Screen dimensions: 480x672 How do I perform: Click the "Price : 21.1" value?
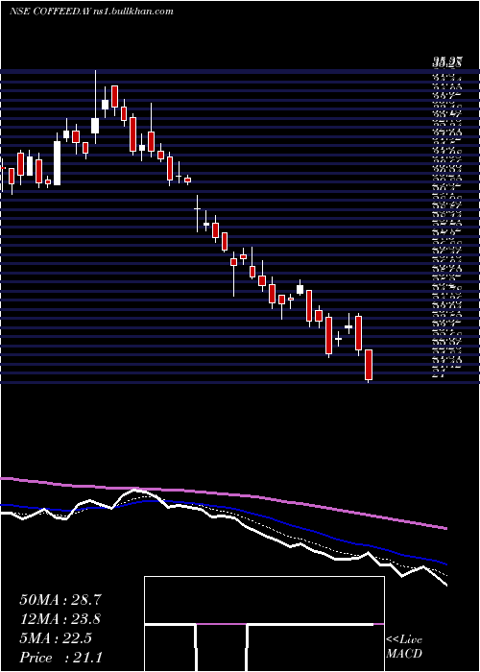point(60,657)
